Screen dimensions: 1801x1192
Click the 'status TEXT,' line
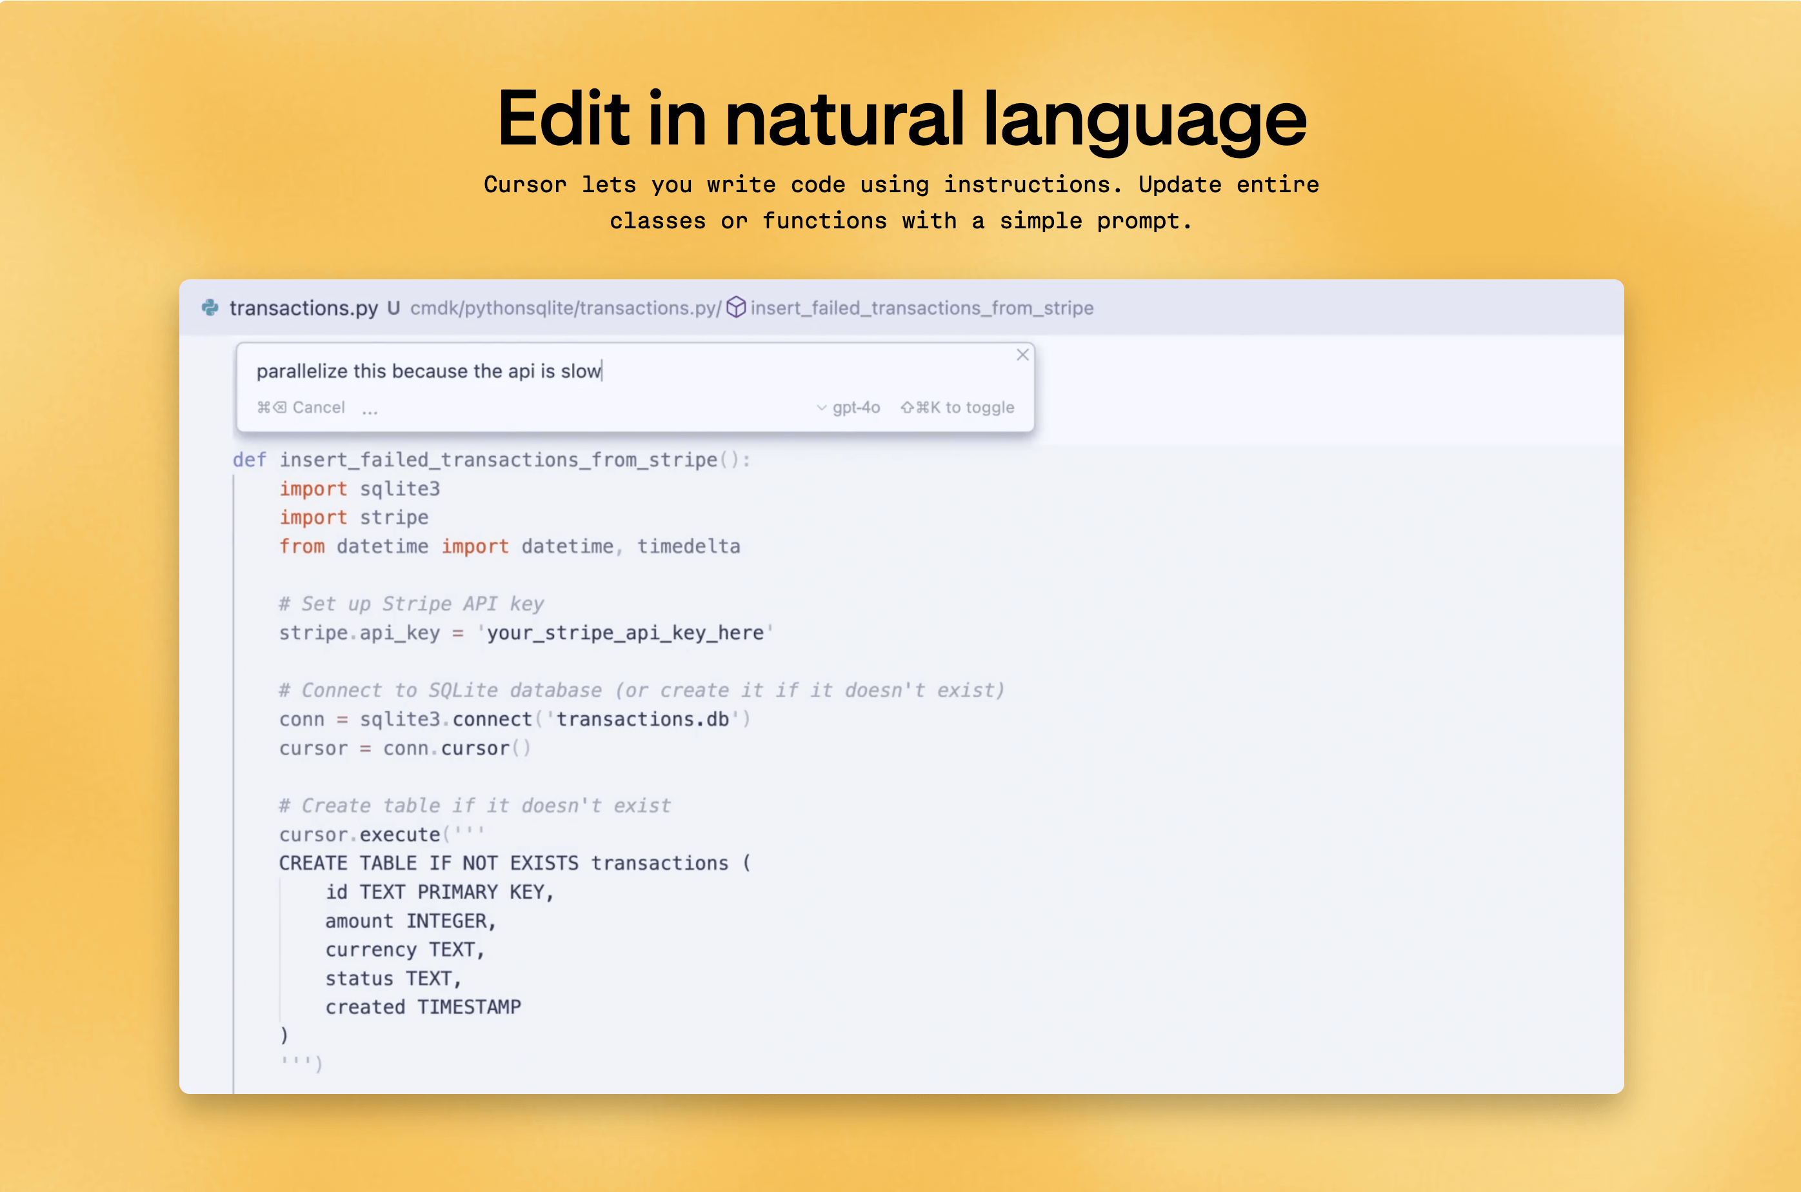[393, 979]
